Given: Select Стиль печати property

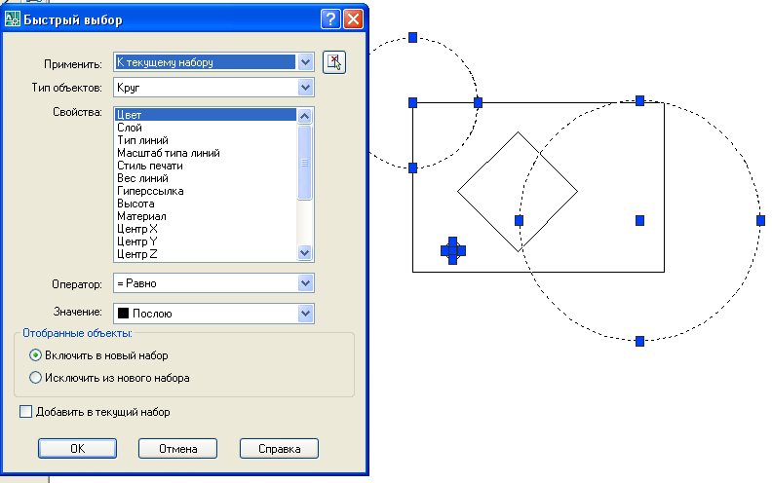Looking at the screenshot, I should coord(206,166).
